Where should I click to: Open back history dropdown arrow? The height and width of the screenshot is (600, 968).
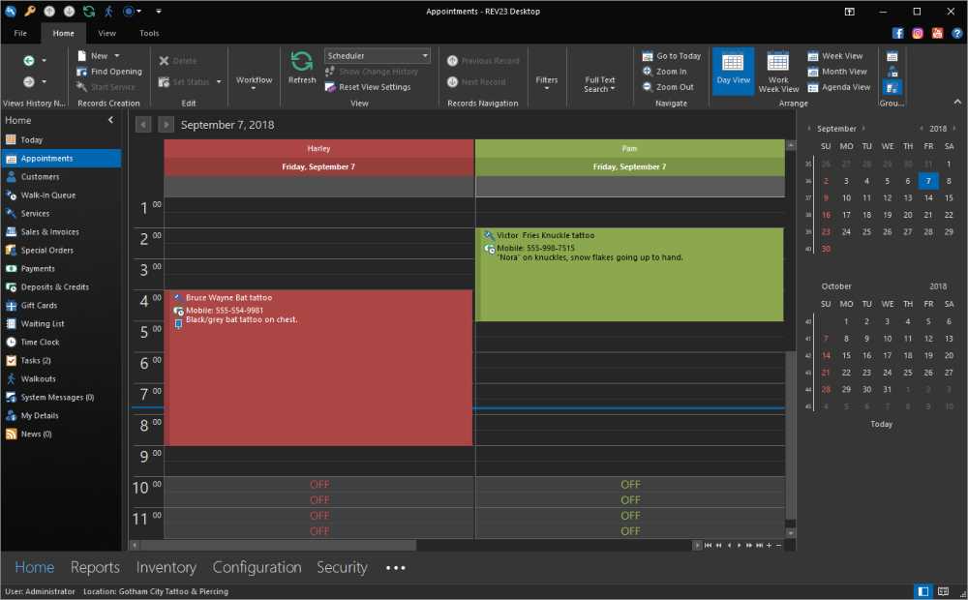[x=44, y=61]
